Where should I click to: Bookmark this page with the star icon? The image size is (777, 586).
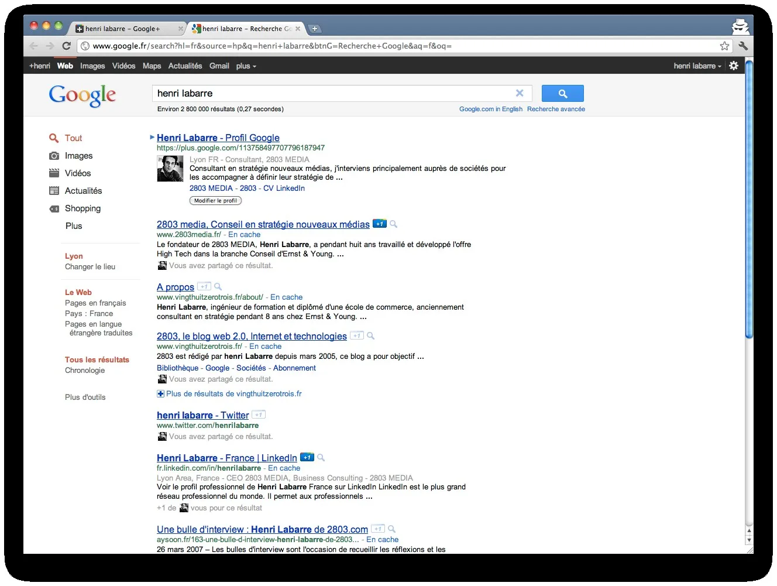[724, 46]
